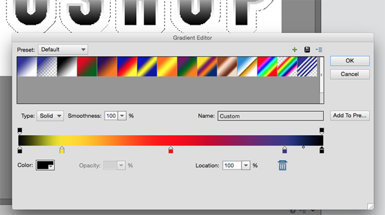The image size is (385, 215).
Task: Click the Add To Preset button
Action: (x=349, y=115)
